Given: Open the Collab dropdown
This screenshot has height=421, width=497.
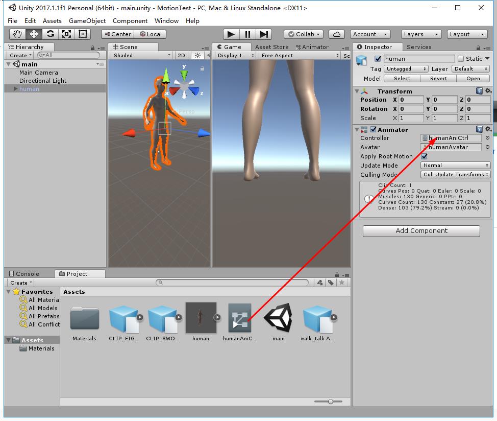Looking at the screenshot, I should pos(304,34).
